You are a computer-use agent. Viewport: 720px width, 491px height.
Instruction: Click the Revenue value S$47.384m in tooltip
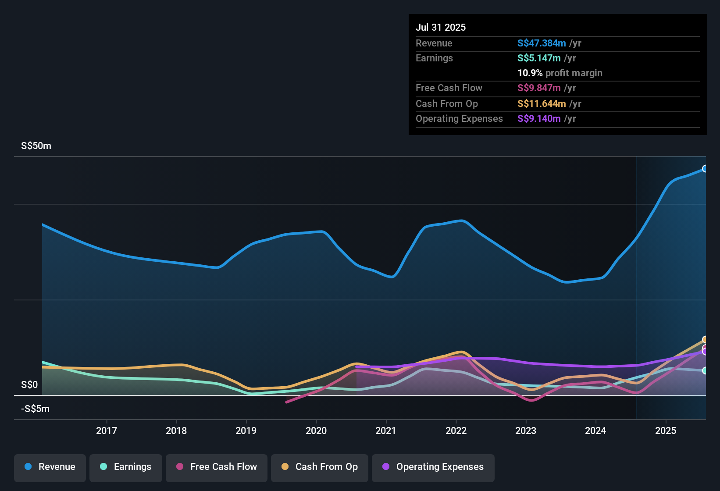[541, 43]
